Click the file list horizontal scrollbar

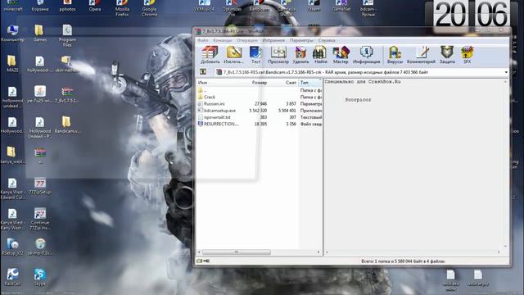(x=237, y=252)
